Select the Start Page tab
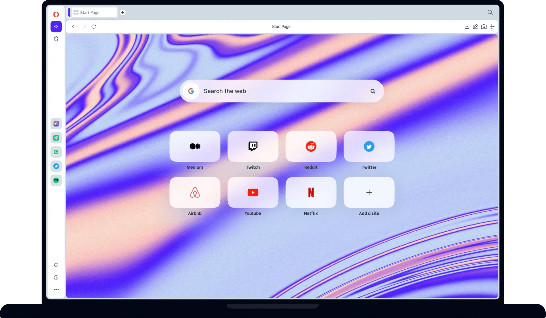 [92, 12]
